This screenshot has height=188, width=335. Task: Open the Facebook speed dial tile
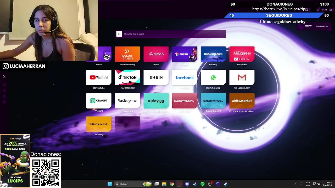[185, 77]
